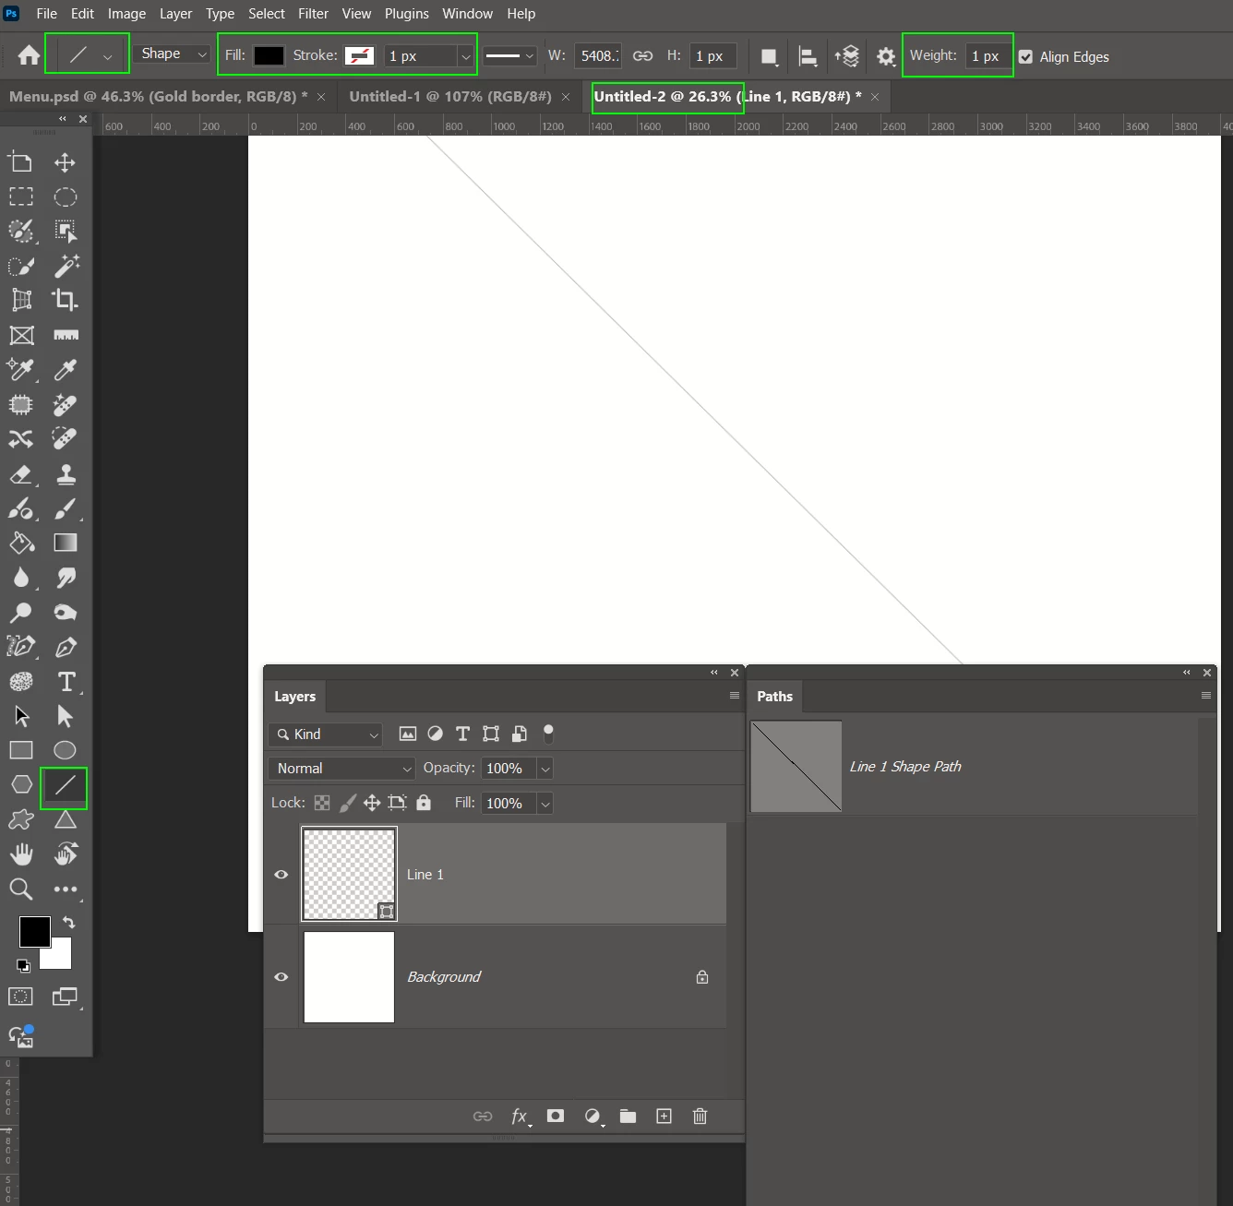Select the Move tool
This screenshot has height=1206, width=1233.
(x=65, y=163)
